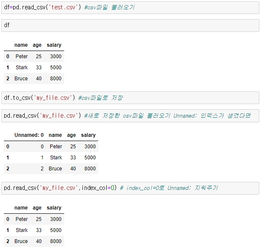Click 'Stark' in the last output table

(x=22, y=230)
